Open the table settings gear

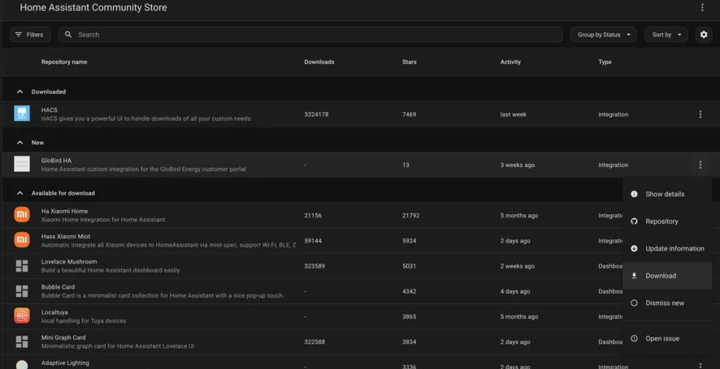(704, 34)
